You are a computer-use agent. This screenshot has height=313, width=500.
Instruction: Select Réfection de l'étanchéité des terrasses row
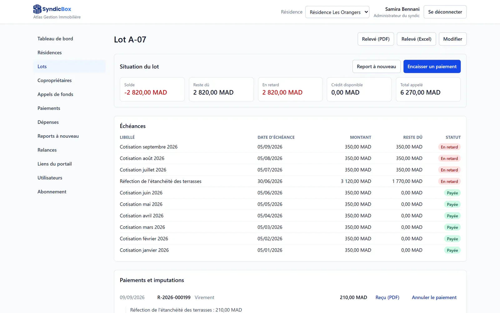pyautogui.click(x=290, y=181)
